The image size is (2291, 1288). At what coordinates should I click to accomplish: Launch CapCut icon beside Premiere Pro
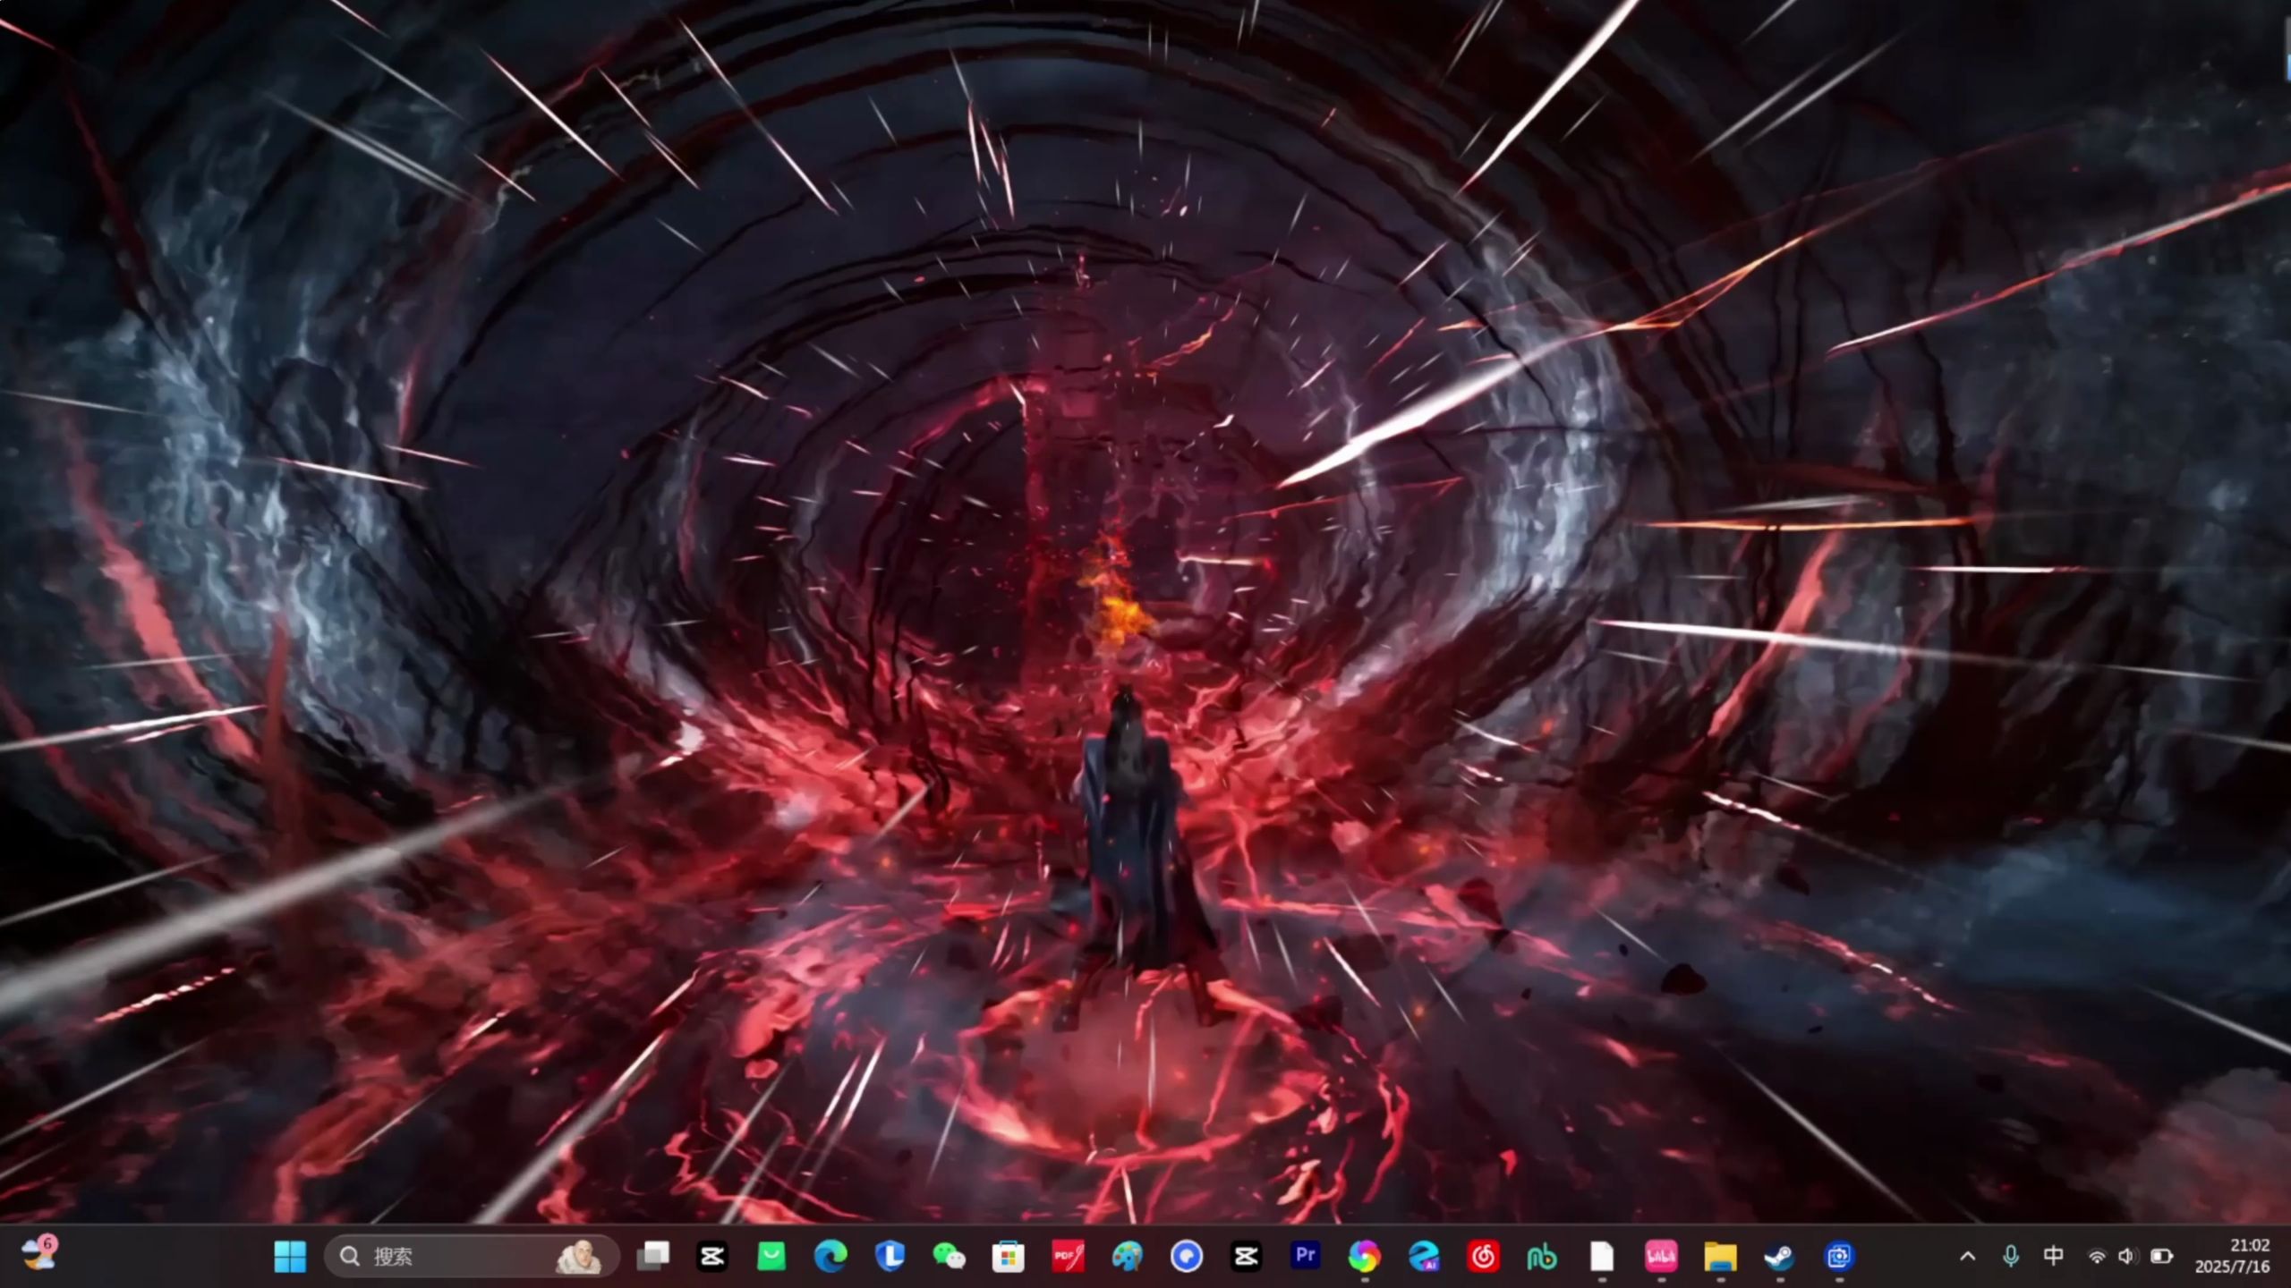1246,1257
